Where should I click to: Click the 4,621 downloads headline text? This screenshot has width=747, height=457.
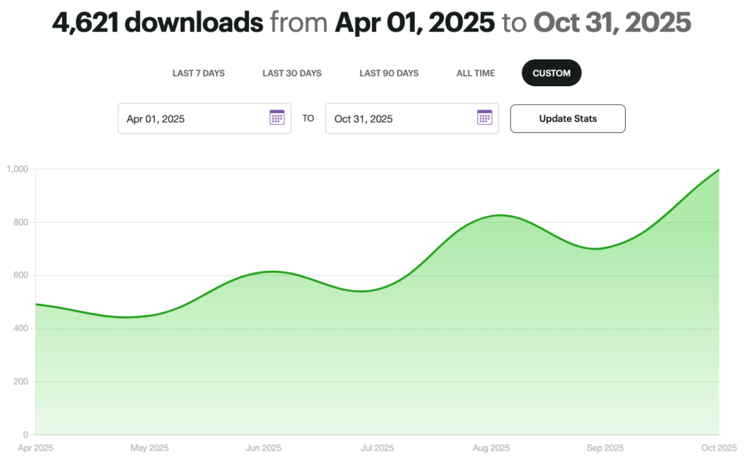point(158,23)
